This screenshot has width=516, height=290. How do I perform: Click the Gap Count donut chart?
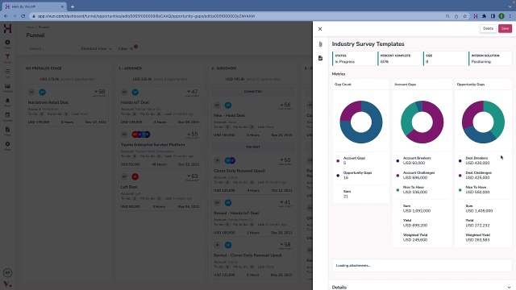[x=360, y=122]
